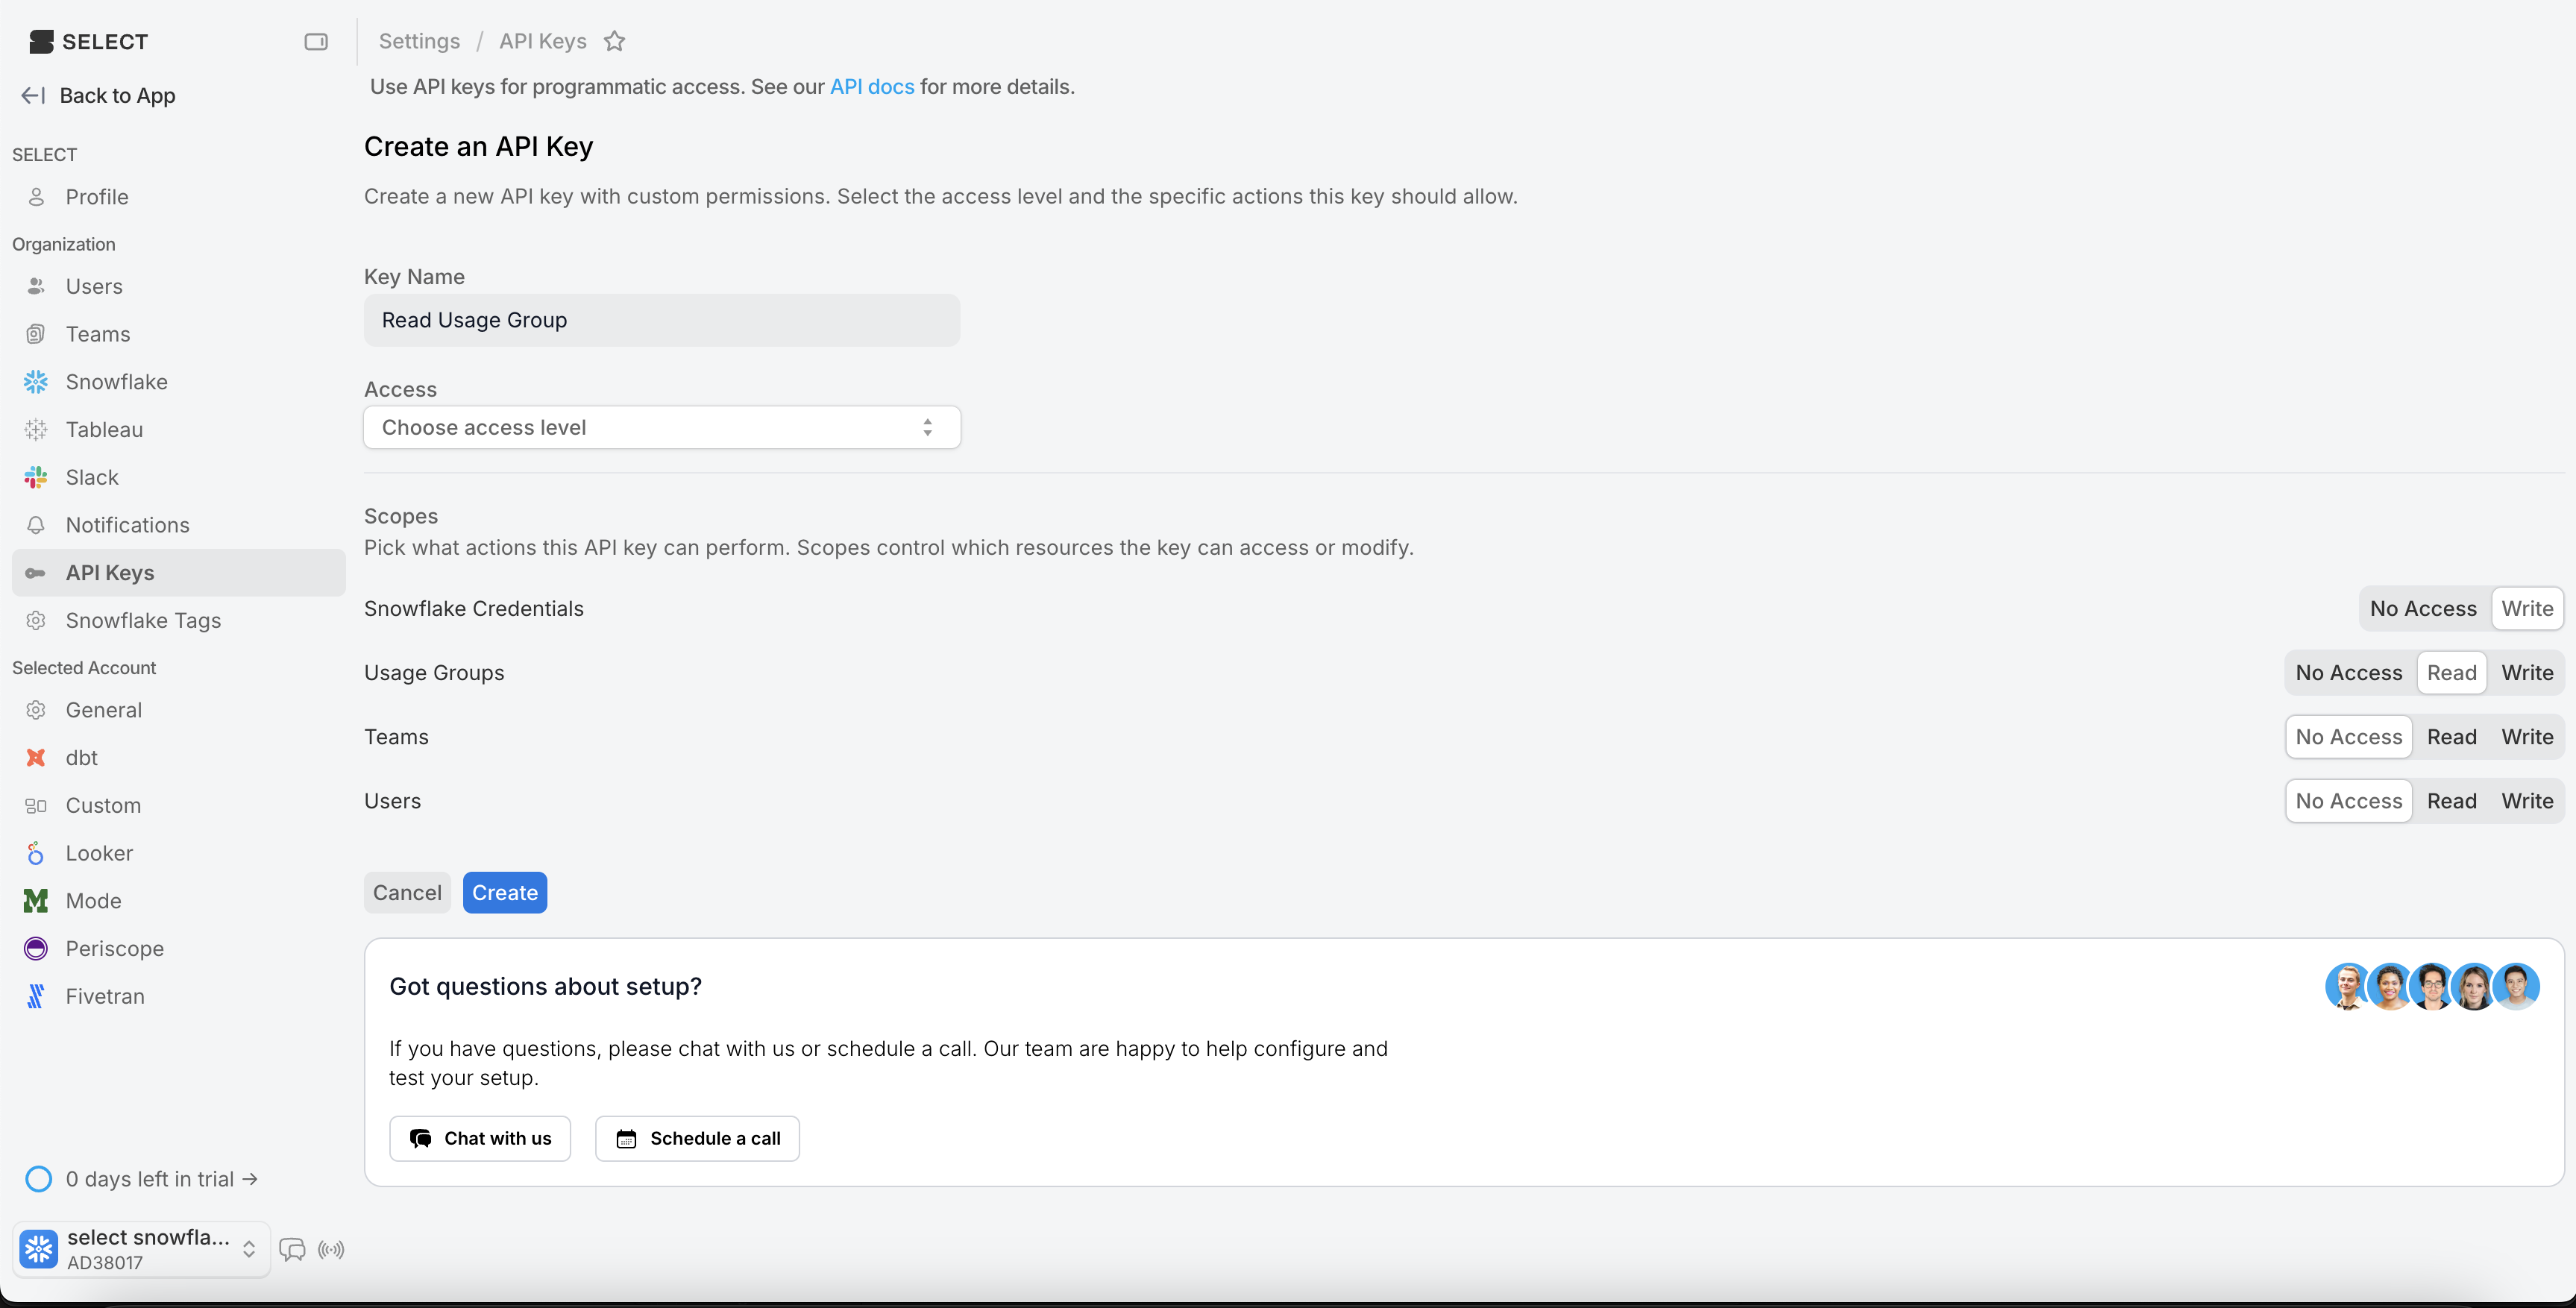Viewport: 2576px width, 1308px height.
Task: Enable Read access for Teams scope
Action: click(x=2453, y=736)
